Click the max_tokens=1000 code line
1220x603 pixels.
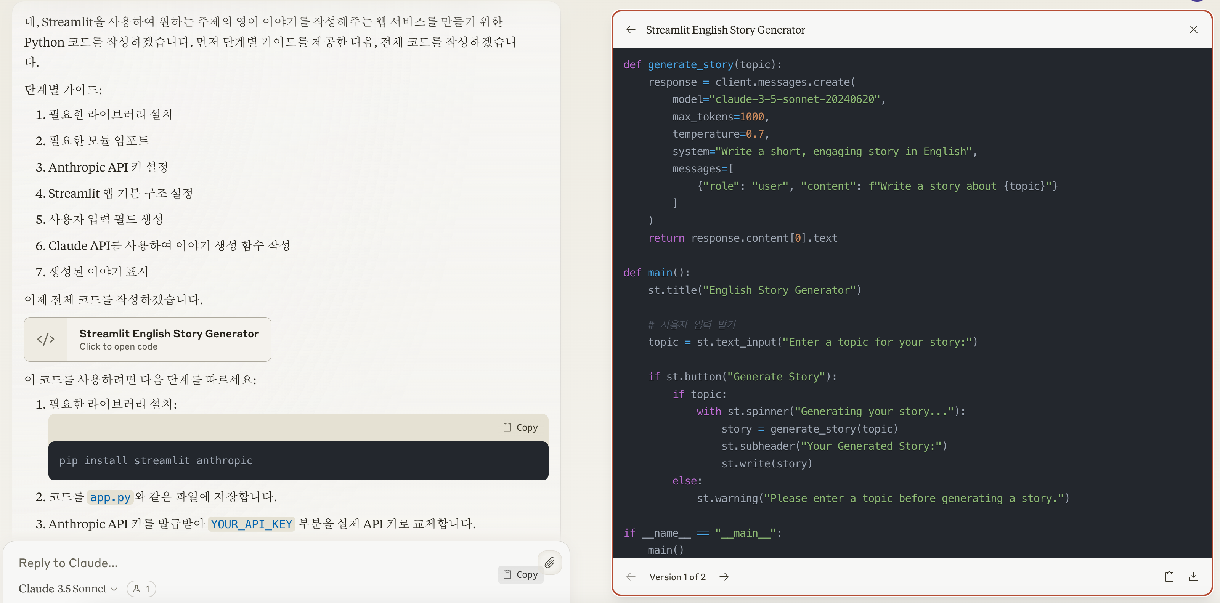720,116
